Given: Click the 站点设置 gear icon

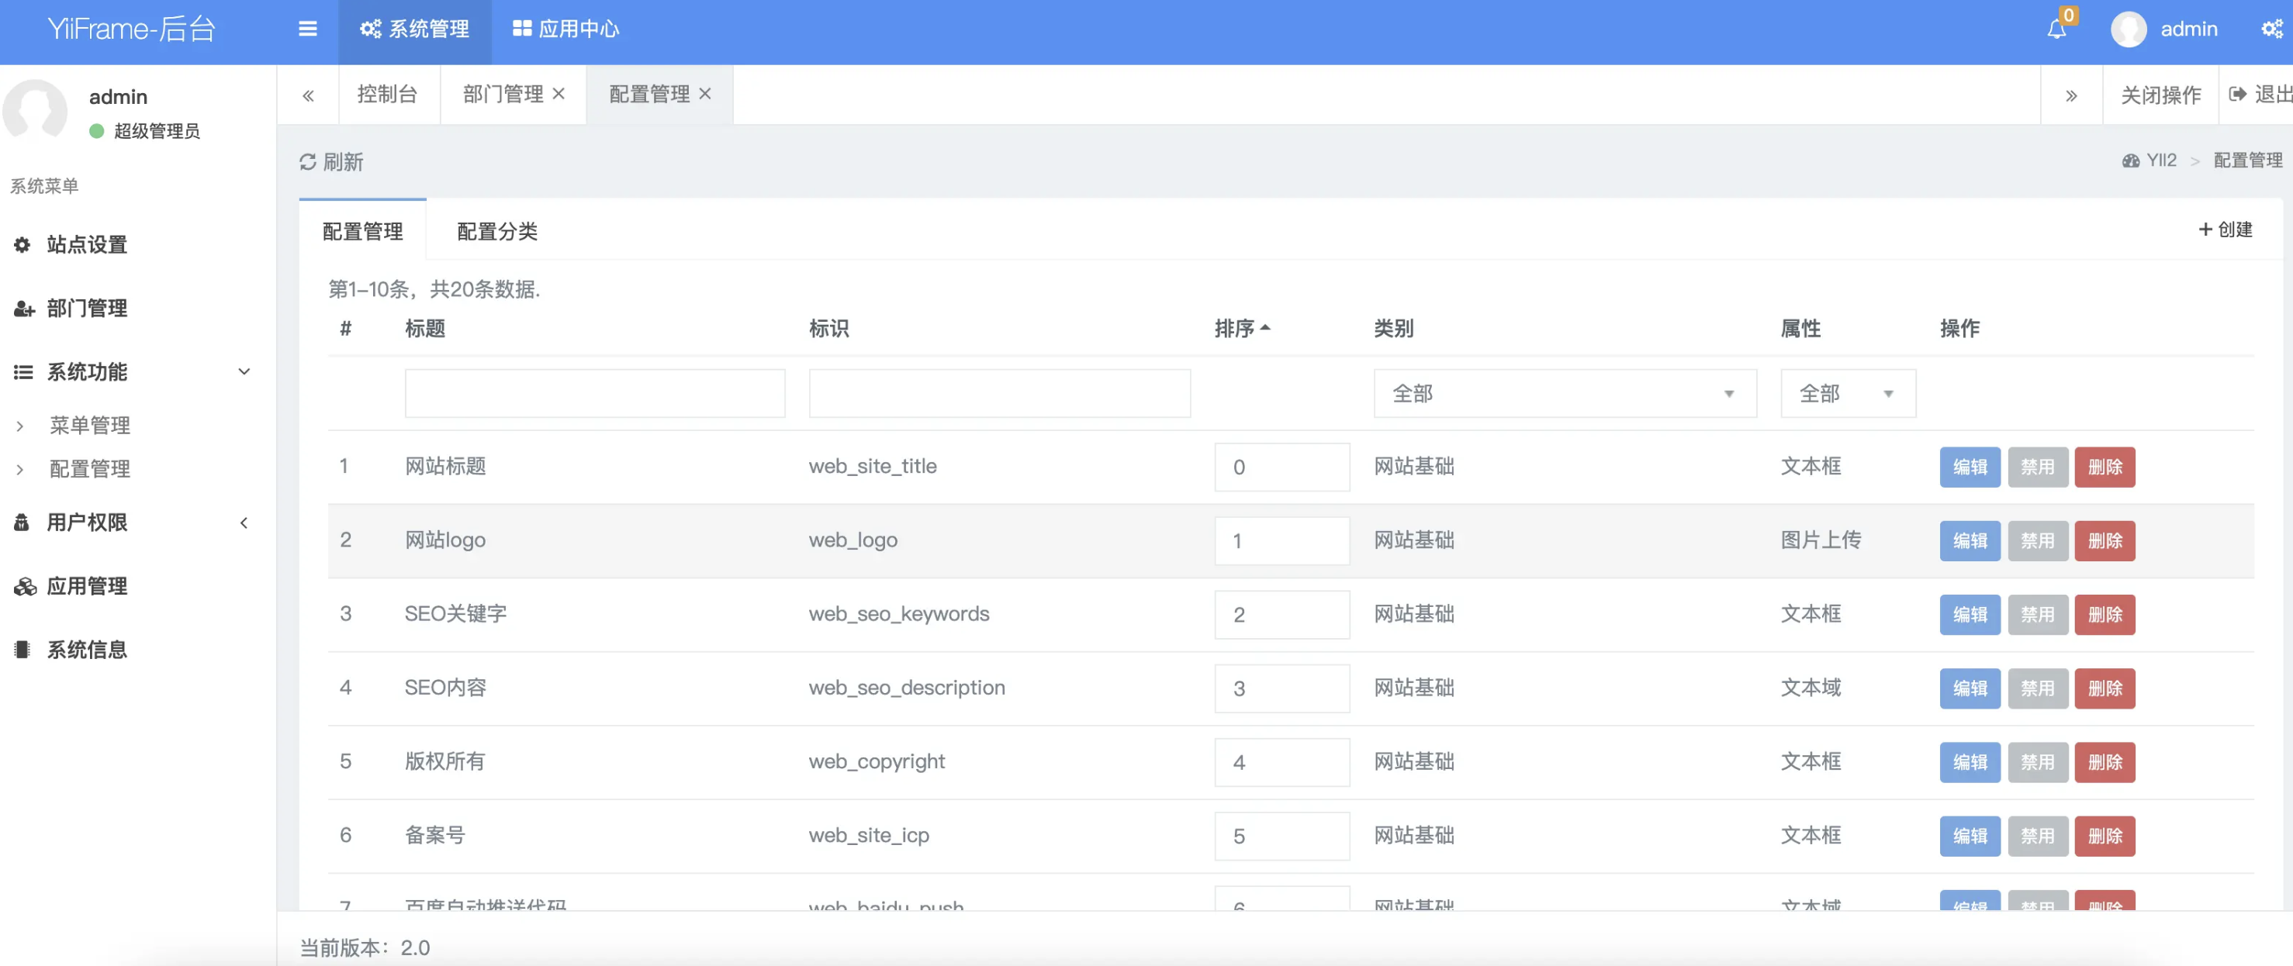Looking at the screenshot, I should click(22, 245).
